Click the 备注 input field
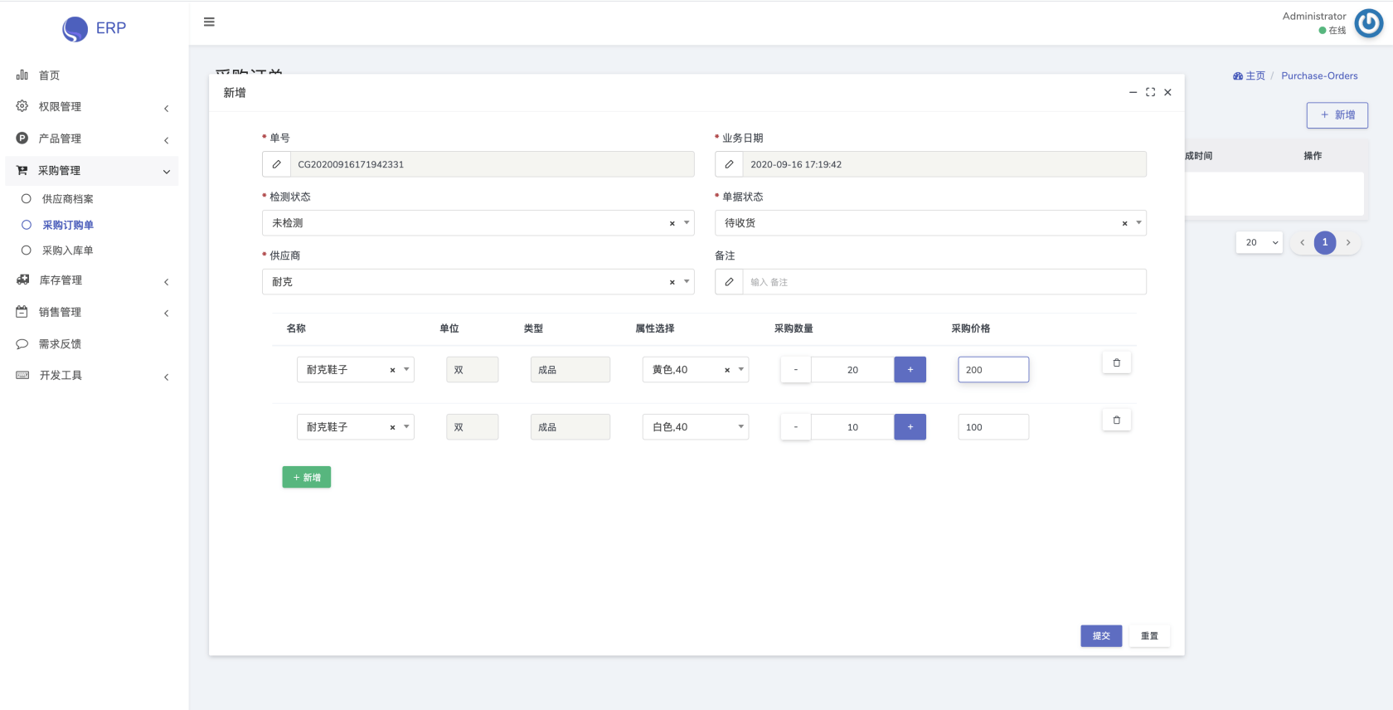The height and width of the screenshot is (710, 1393). coord(944,282)
